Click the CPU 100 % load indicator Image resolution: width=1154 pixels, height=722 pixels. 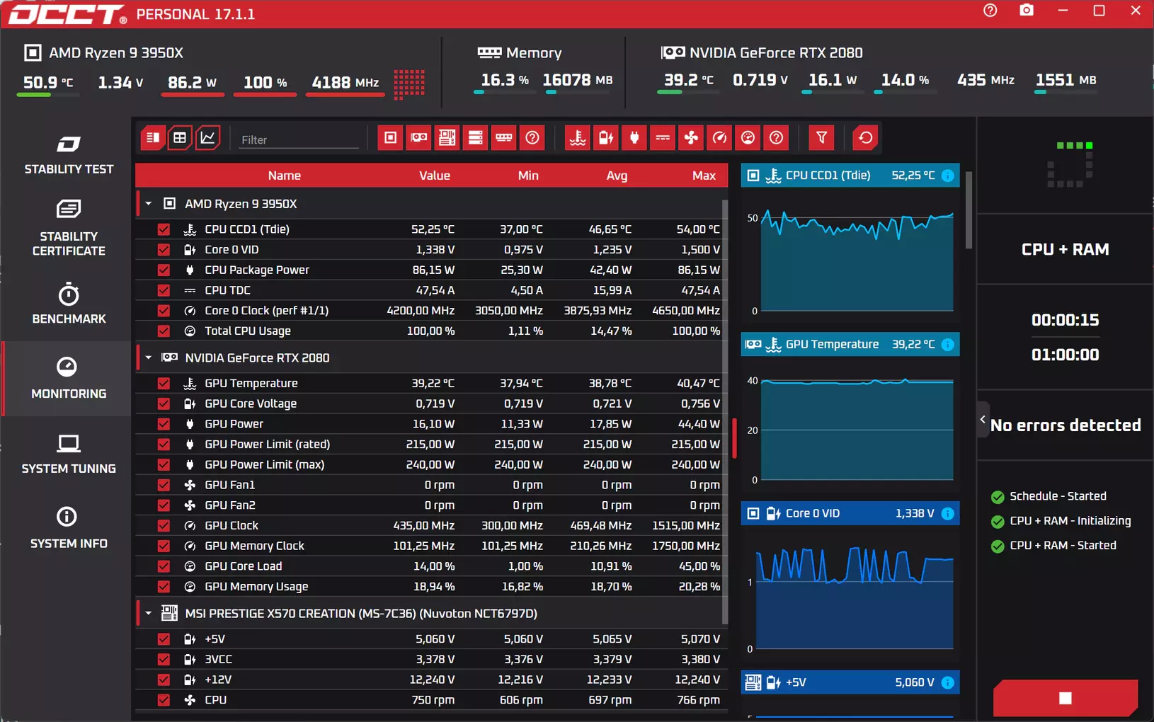click(265, 83)
